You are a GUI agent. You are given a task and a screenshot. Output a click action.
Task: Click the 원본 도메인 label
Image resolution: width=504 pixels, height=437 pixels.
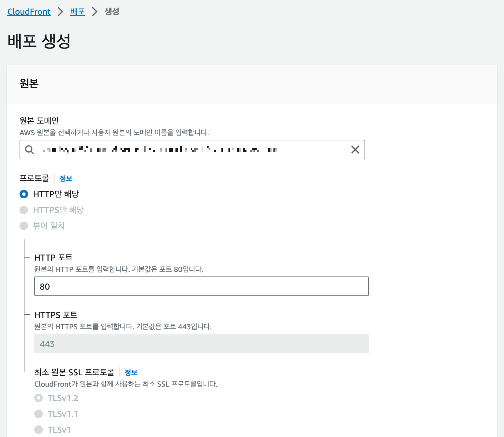click(39, 121)
